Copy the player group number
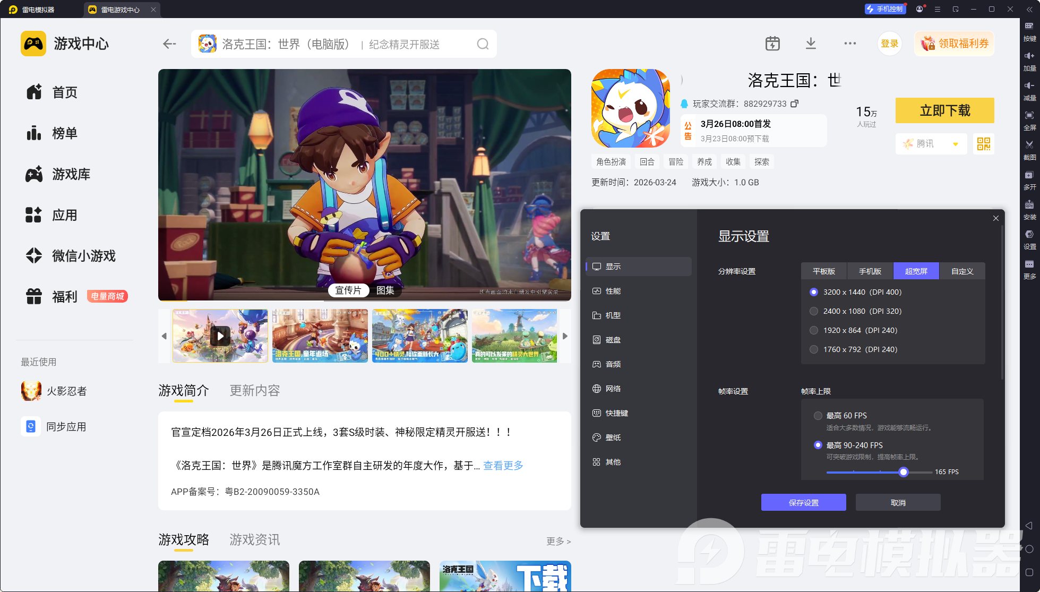Screen dimensions: 1040x592 (x=795, y=104)
